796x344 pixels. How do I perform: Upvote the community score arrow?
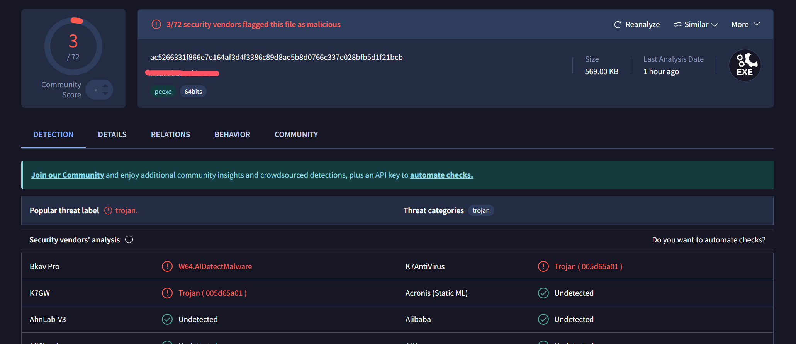point(105,86)
